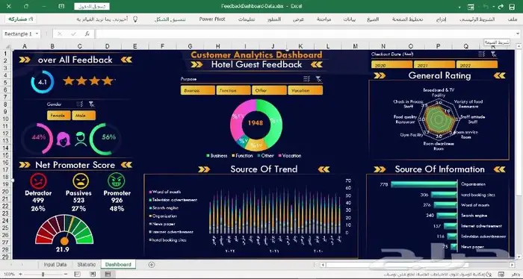The image size is (523, 279).
Task: Open the Data (بيانات) ribbon tab
Action: tap(349, 19)
